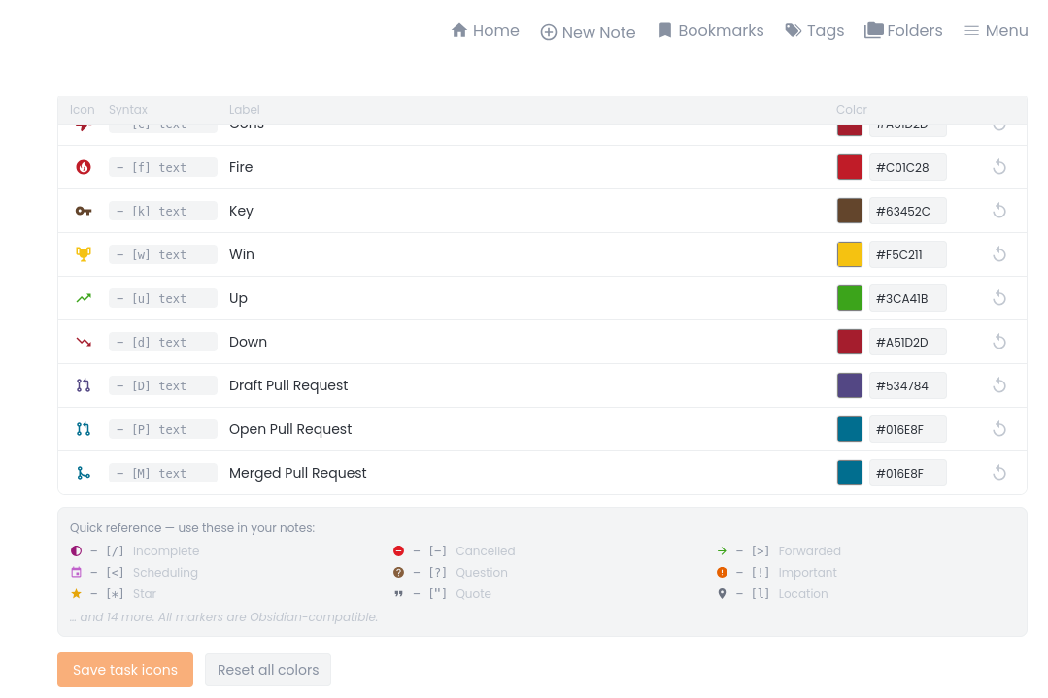Go to the Bookmarks page

tap(711, 31)
